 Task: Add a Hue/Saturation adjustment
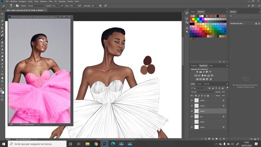[196, 76]
